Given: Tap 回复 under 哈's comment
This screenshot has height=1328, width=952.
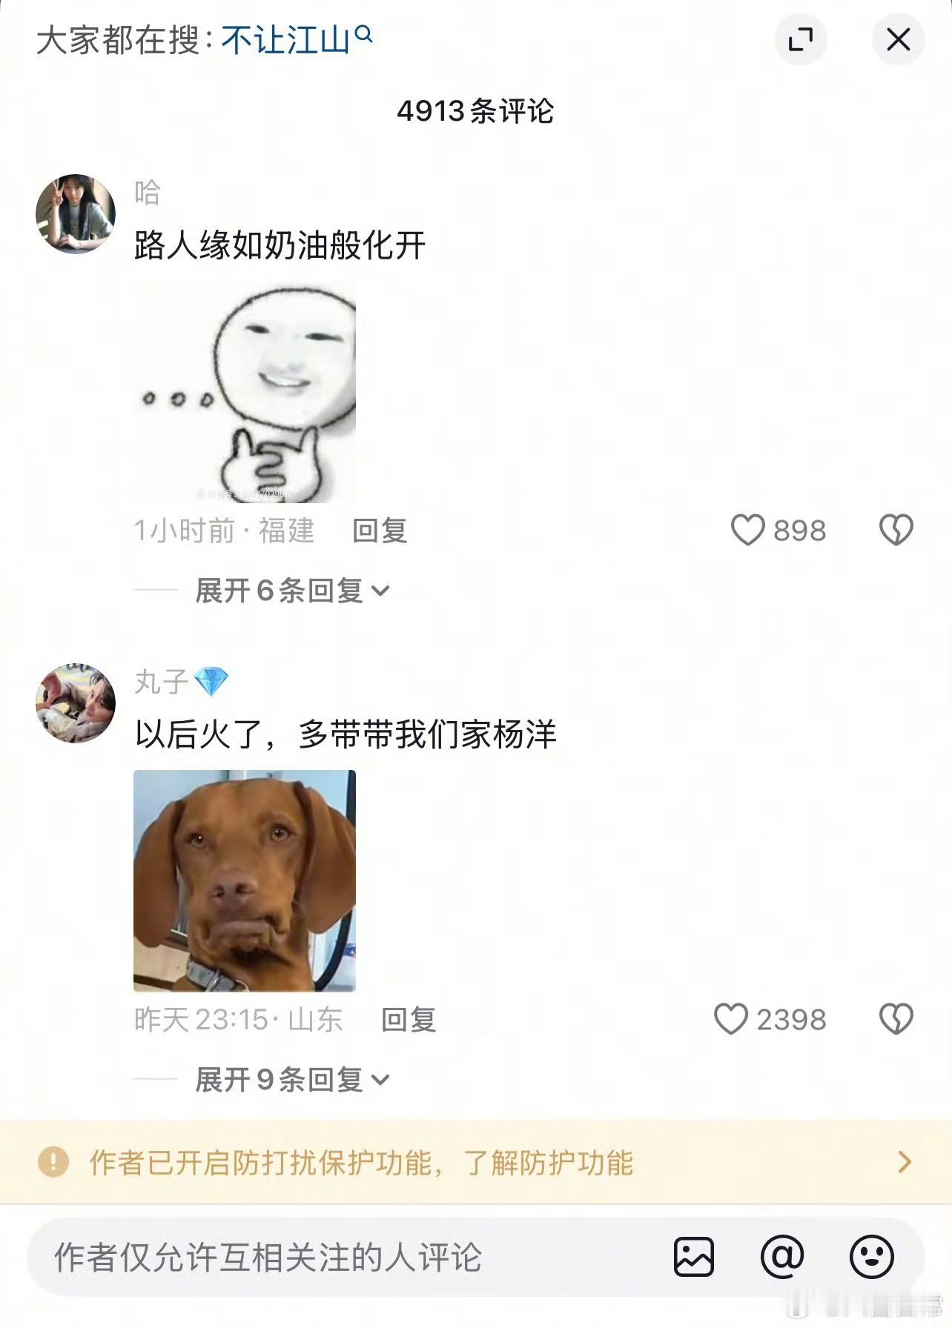Looking at the screenshot, I should pos(380,531).
